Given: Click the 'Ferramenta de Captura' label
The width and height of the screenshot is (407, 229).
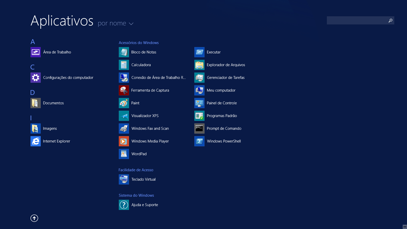Looking at the screenshot, I should tap(150, 90).
